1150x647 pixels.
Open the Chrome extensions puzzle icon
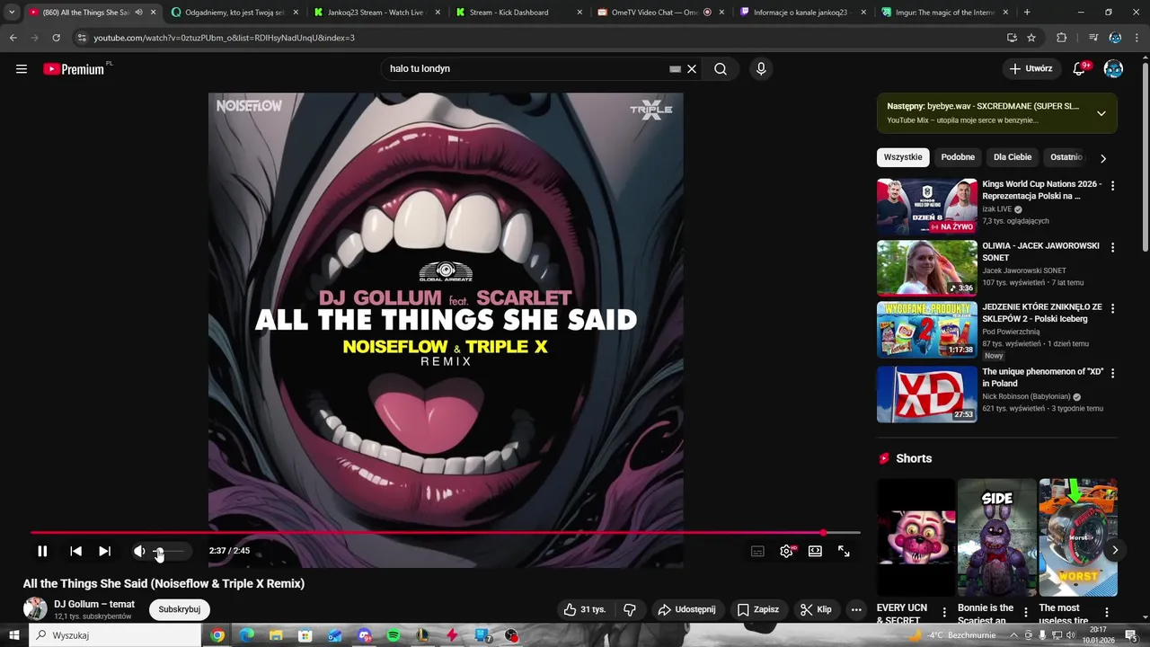pos(1062,38)
